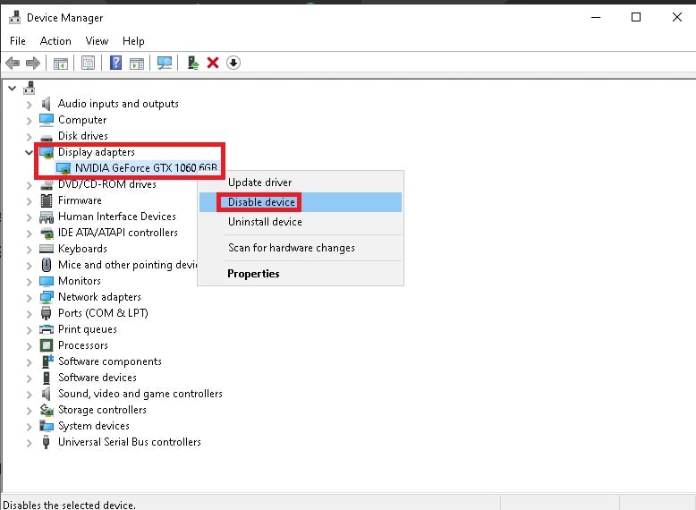Click the show/hide console tree icon
696x510 pixels.
(x=60, y=63)
